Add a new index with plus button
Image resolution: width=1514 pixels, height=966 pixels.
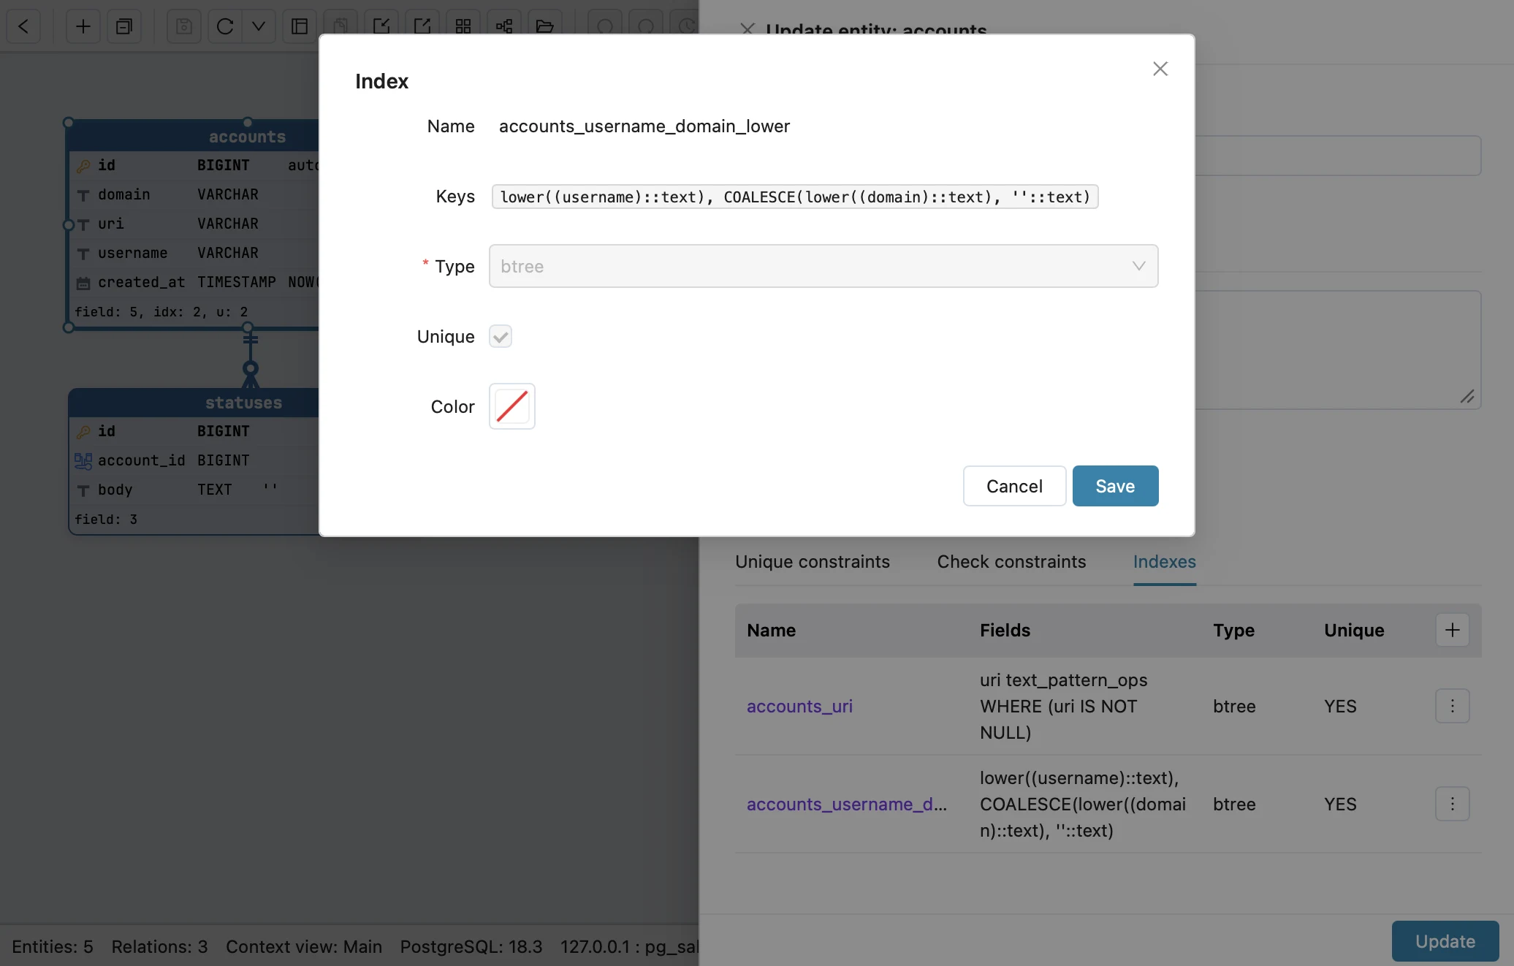pos(1453,630)
